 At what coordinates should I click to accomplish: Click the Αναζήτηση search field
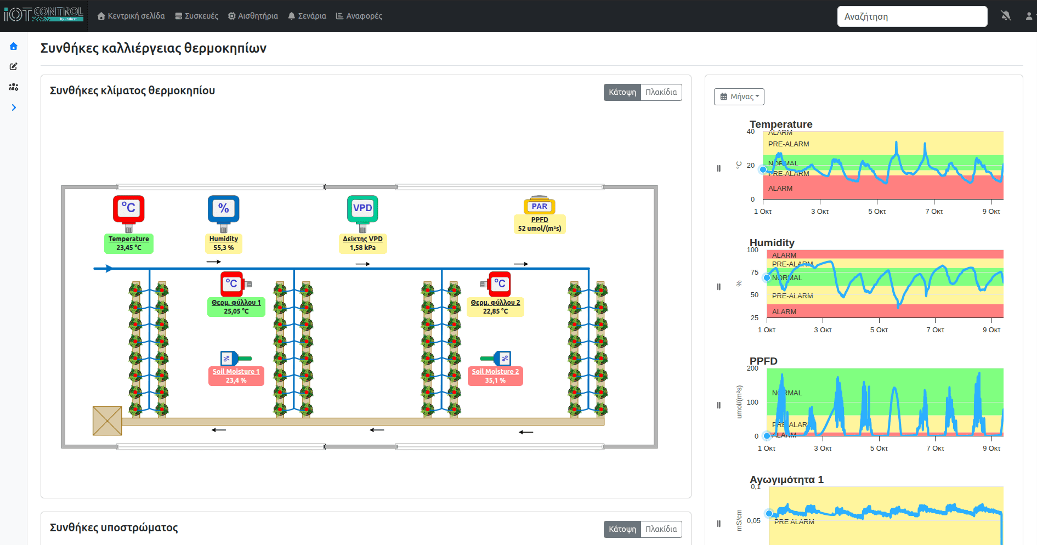[912, 16]
